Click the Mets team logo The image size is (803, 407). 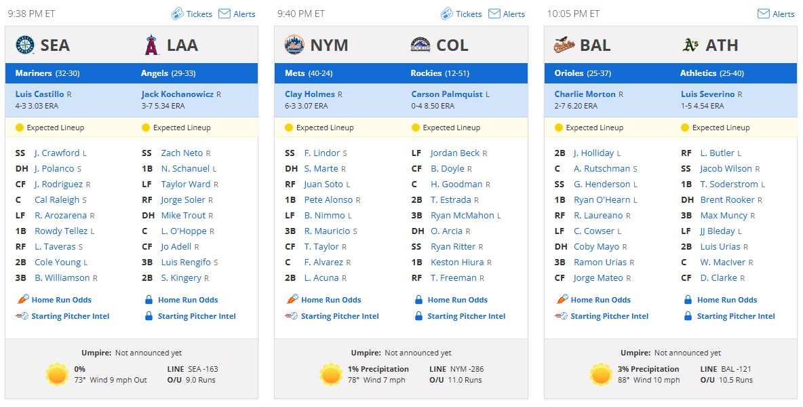pyautogui.click(x=294, y=45)
